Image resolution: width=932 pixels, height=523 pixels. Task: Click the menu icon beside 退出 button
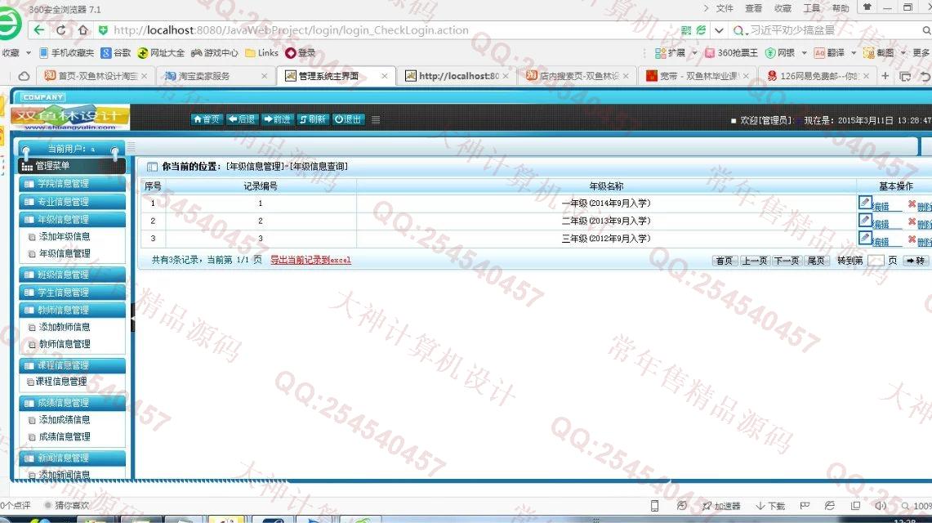[x=376, y=119]
